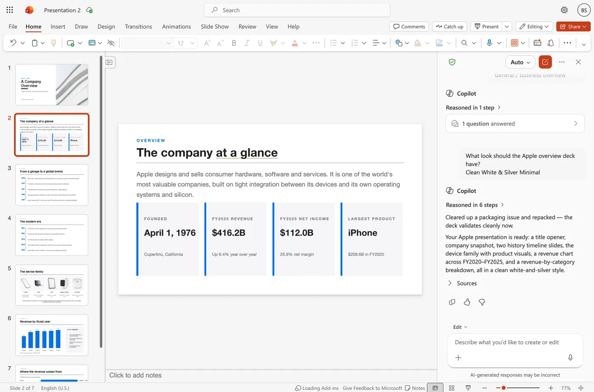
Task: Click the Search box in title bar
Action: [297, 10]
